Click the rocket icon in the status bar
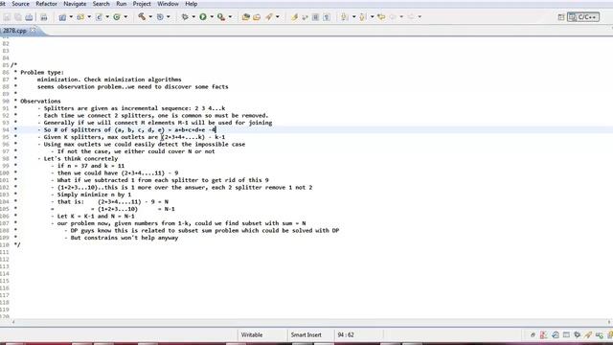The height and width of the screenshot is (345, 613). click(588, 334)
